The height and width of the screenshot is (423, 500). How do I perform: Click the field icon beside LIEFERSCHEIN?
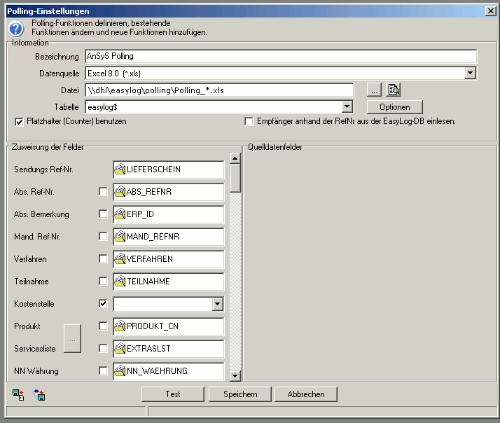(120, 169)
